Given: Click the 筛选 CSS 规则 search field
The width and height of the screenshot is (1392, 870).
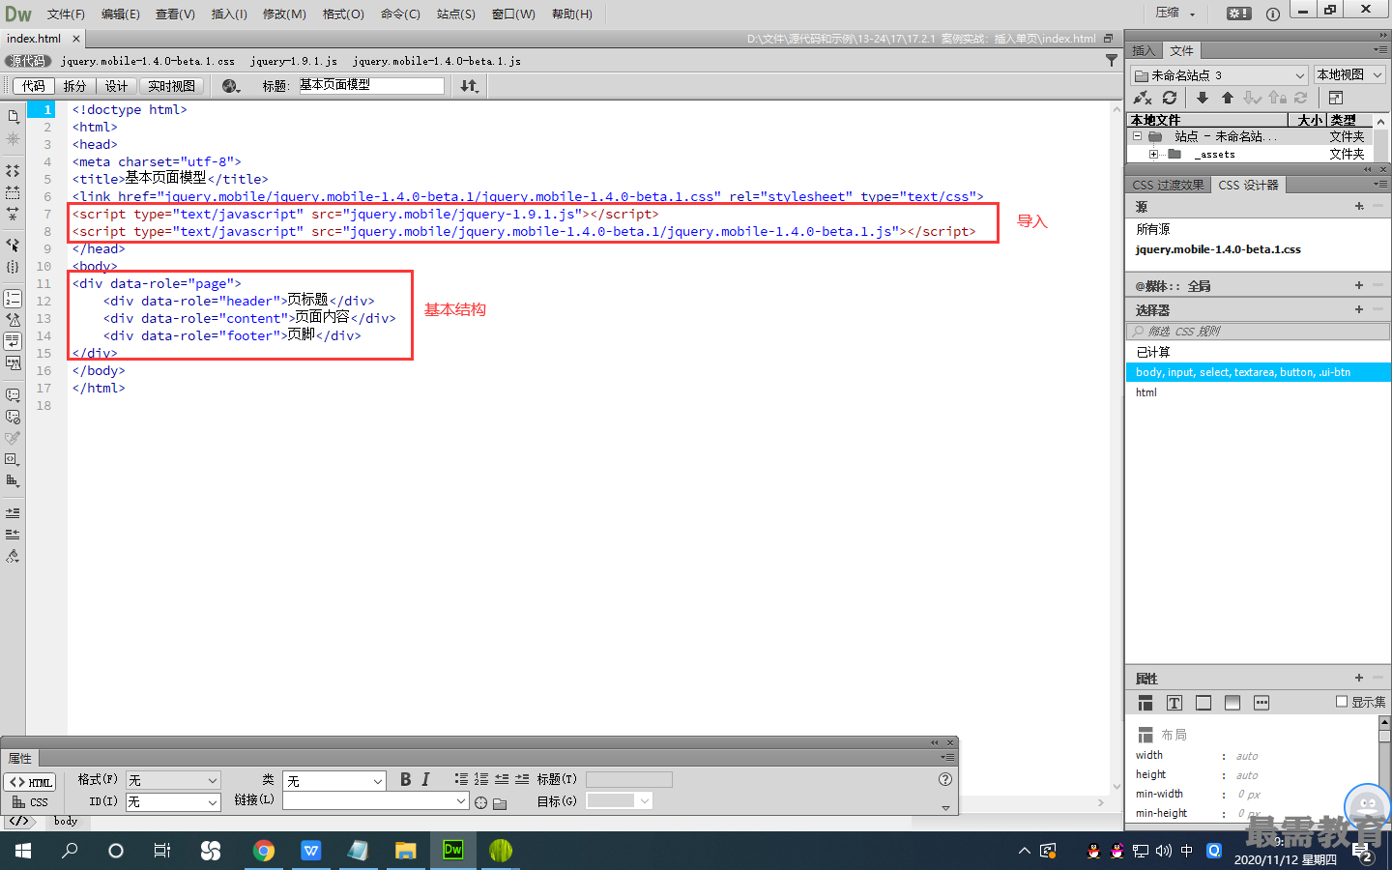Looking at the screenshot, I should 1258,331.
